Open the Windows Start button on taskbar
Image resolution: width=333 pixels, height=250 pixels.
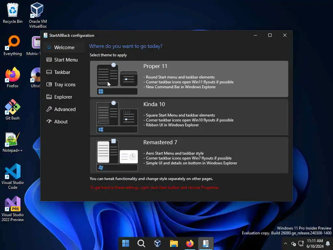point(126,243)
